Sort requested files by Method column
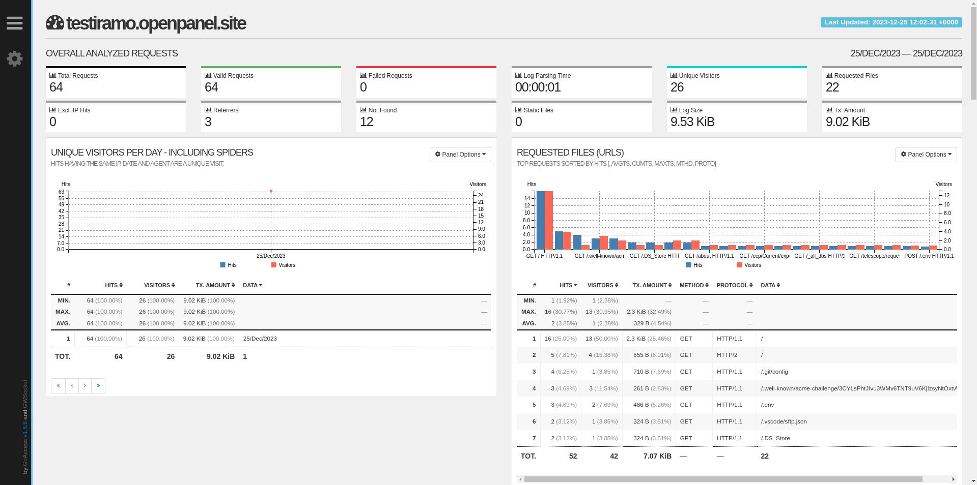 694,285
